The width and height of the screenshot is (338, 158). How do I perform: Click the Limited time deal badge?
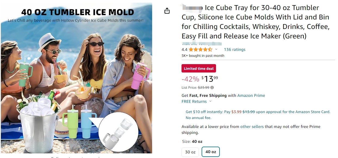(199, 69)
